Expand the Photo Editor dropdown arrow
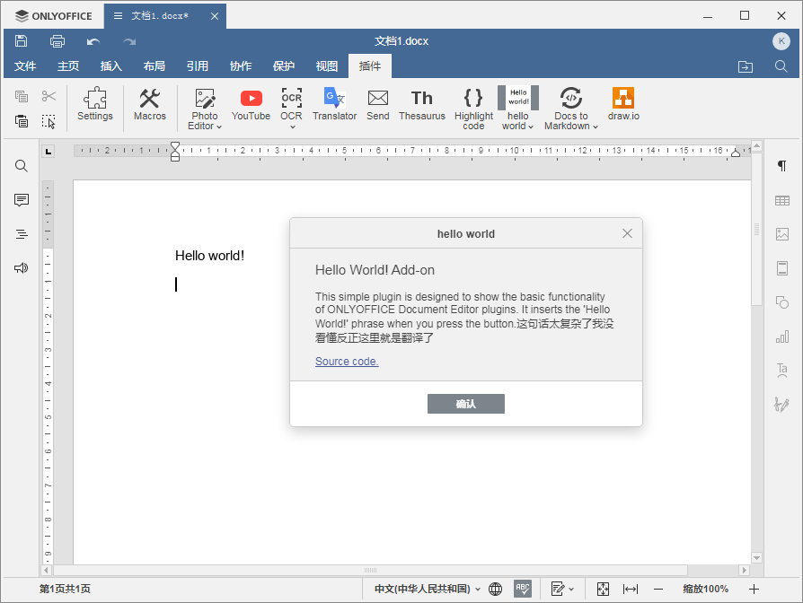 coord(219,127)
